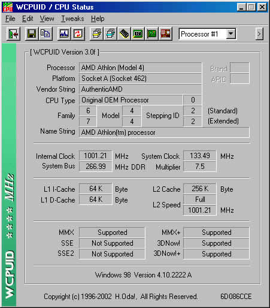Open the Help menu
This screenshot has height=308, width=270.
tap(98, 19)
